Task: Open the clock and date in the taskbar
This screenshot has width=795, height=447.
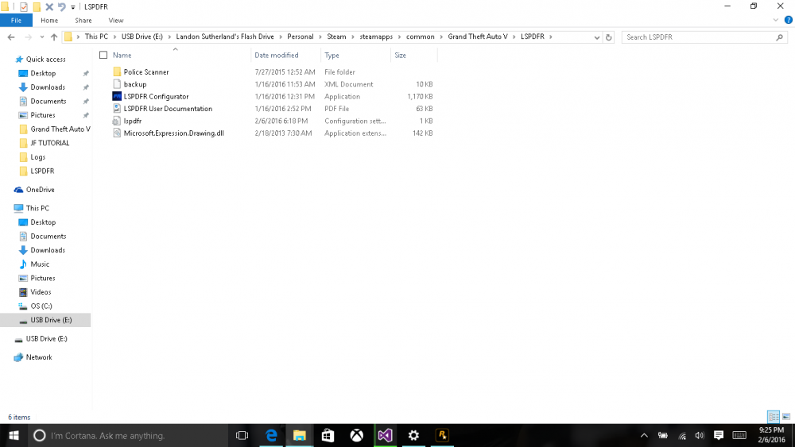Action: [772, 435]
